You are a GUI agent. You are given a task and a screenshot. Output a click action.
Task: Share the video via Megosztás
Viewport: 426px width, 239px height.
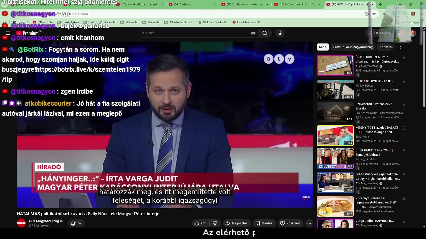click(236, 223)
